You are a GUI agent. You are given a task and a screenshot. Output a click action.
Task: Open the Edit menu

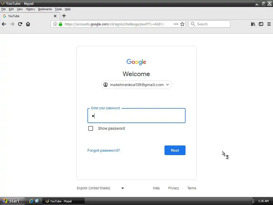11,9
